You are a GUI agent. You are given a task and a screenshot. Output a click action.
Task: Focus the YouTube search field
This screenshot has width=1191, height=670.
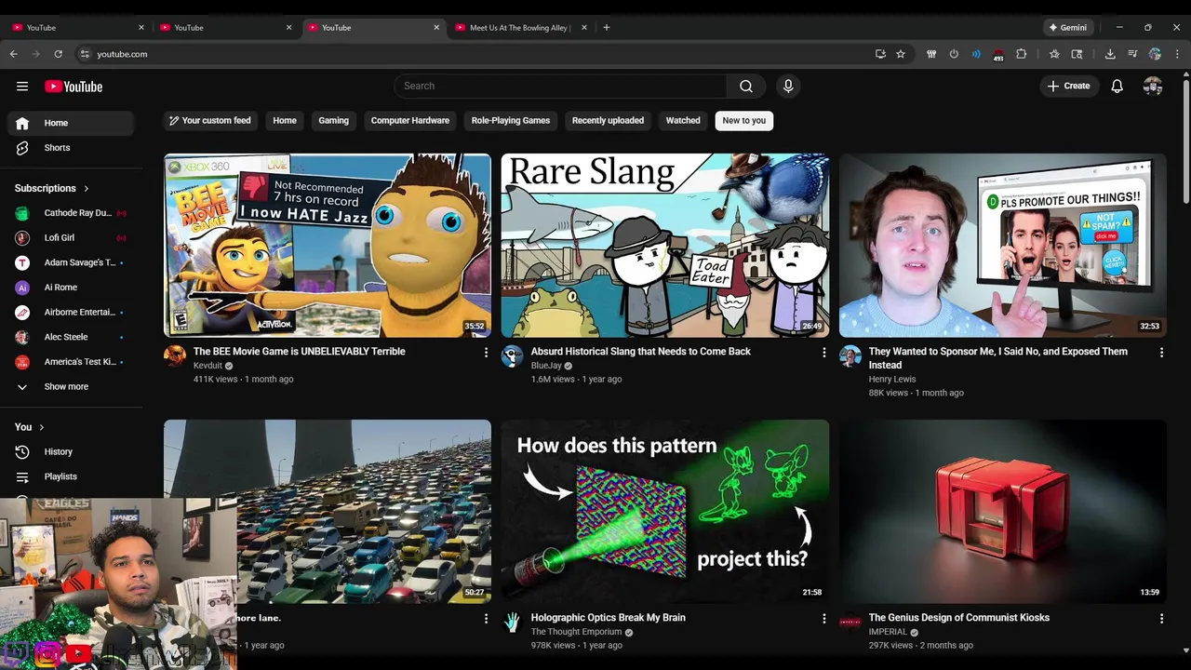click(x=561, y=87)
